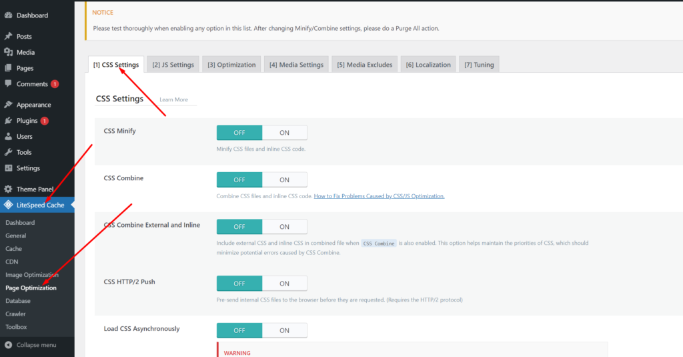Click the Posts pushpin icon
Viewport: 683px width, 357px height.
[8, 36]
